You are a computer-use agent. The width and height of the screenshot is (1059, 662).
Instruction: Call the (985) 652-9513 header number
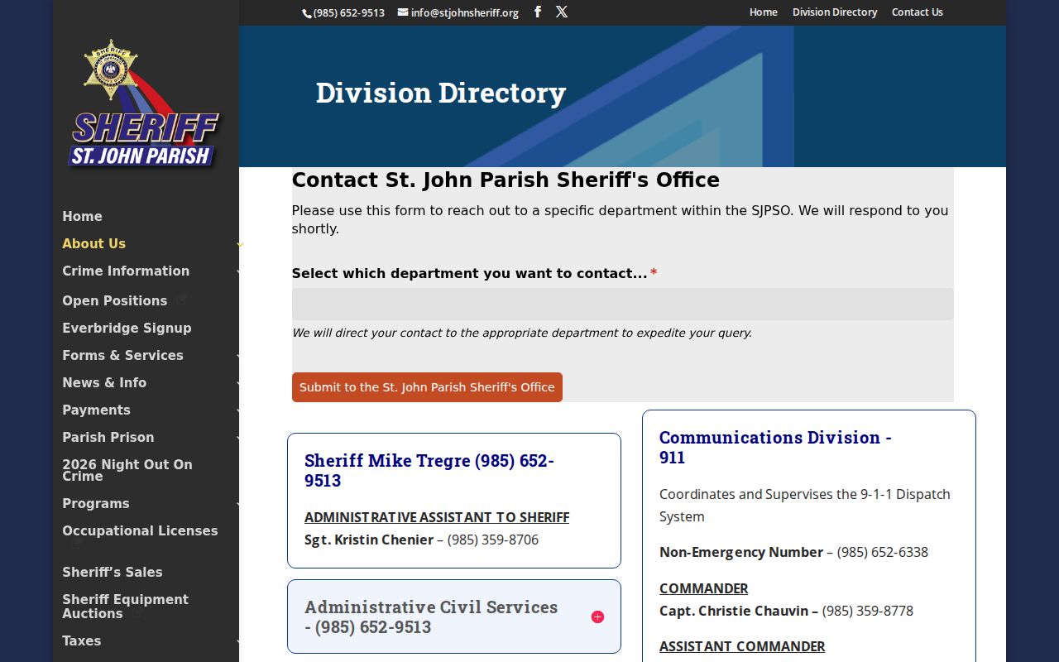click(x=343, y=12)
